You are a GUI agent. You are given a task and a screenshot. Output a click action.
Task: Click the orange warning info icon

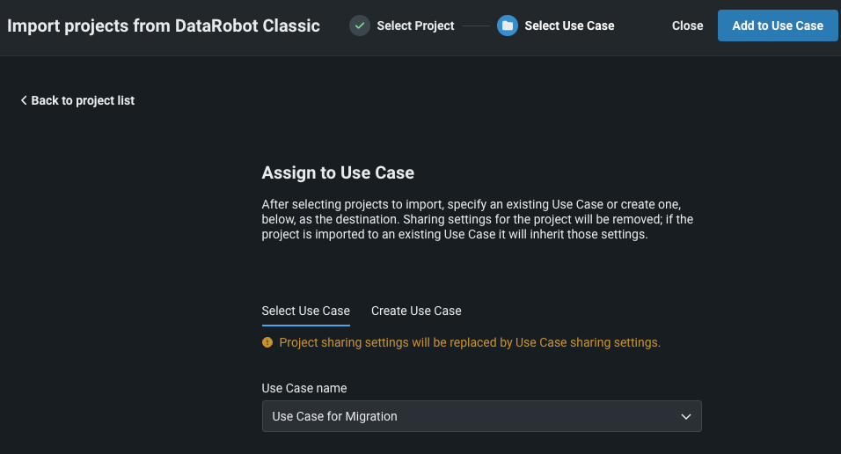tap(267, 342)
